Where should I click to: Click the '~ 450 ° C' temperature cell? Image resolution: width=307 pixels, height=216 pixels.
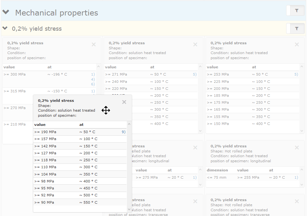point(88,188)
